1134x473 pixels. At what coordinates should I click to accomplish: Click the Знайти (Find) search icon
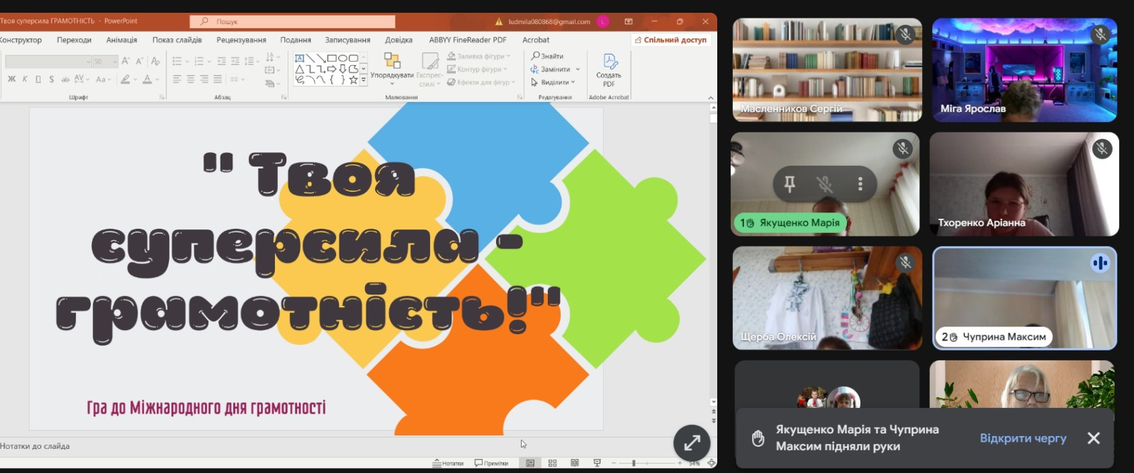pyautogui.click(x=536, y=56)
